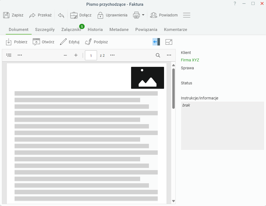The image size is (266, 206).
Task: Open document with Otwórz
Action: 43,42
